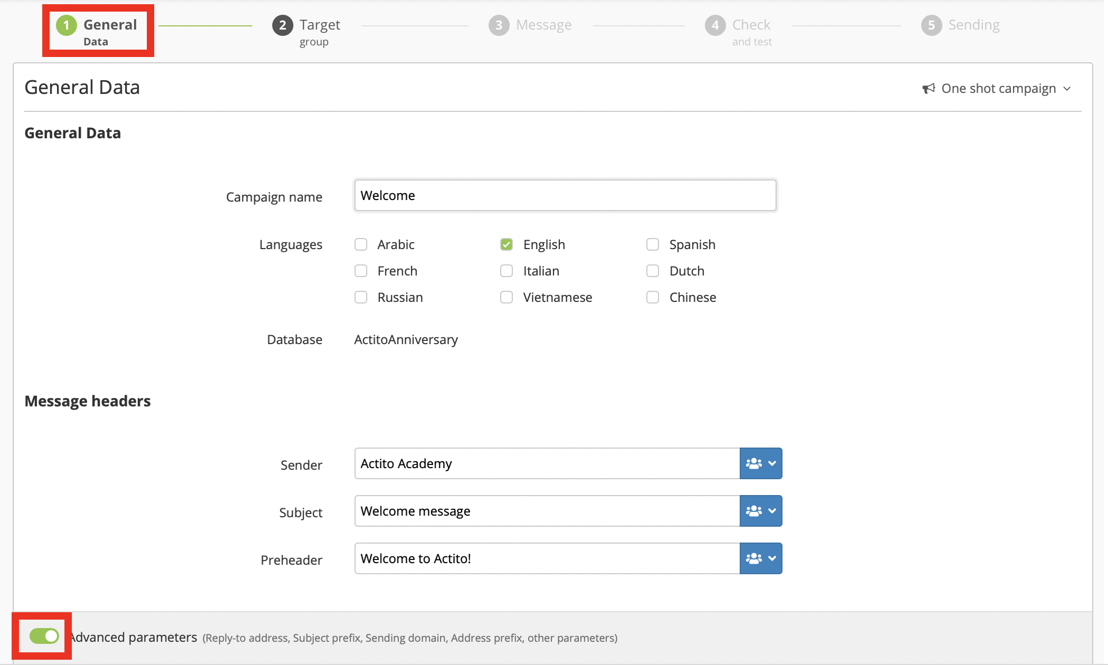Check the Spanish language checkbox
The image size is (1108, 665).
click(x=653, y=244)
